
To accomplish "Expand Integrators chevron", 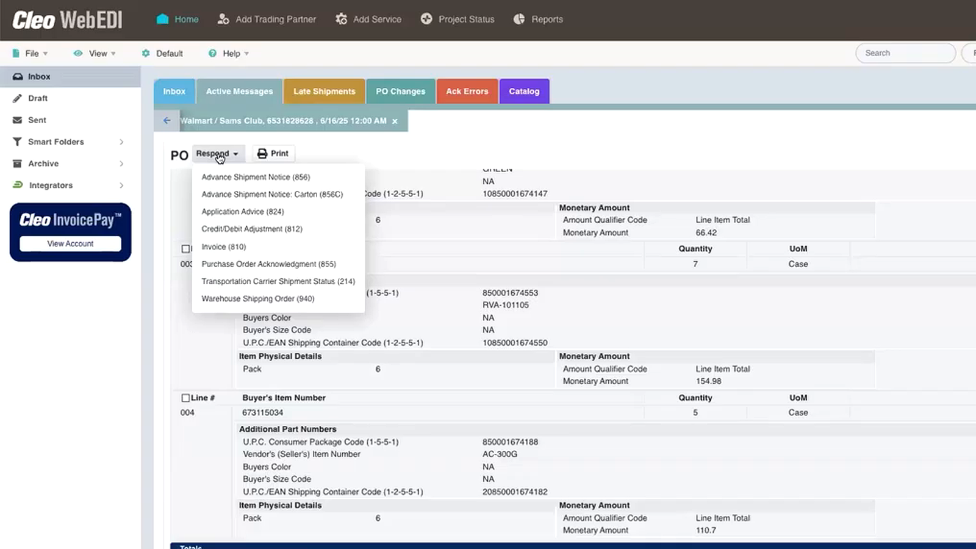I will coord(121,185).
